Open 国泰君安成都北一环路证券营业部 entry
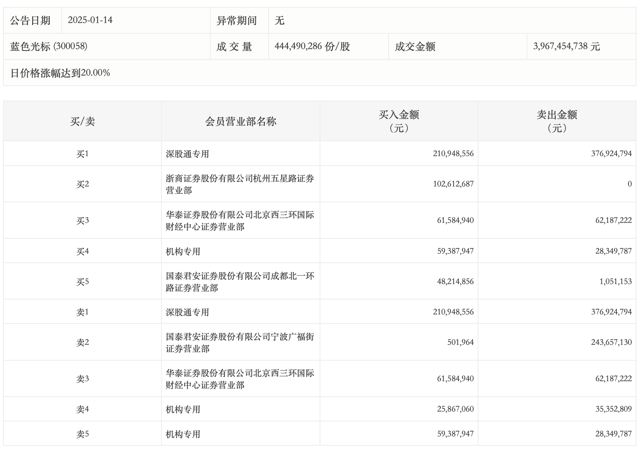640x451 pixels. pyautogui.click(x=239, y=282)
